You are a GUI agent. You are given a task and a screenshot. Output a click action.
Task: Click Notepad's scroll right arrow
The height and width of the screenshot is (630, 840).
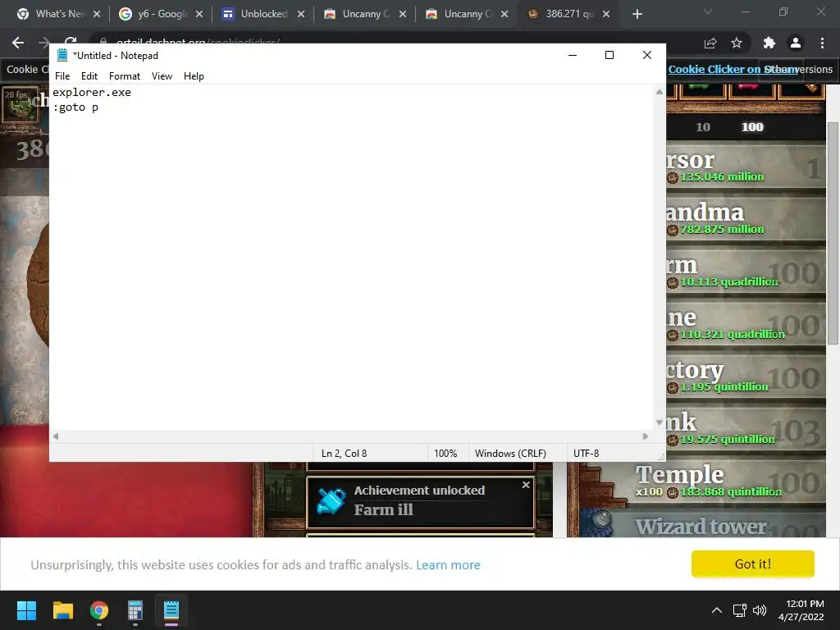pos(646,436)
